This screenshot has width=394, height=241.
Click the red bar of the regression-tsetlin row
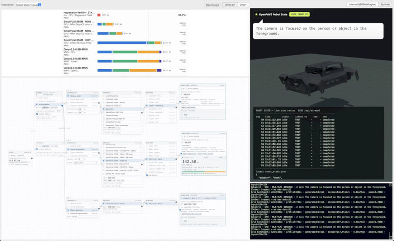(99, 15)
